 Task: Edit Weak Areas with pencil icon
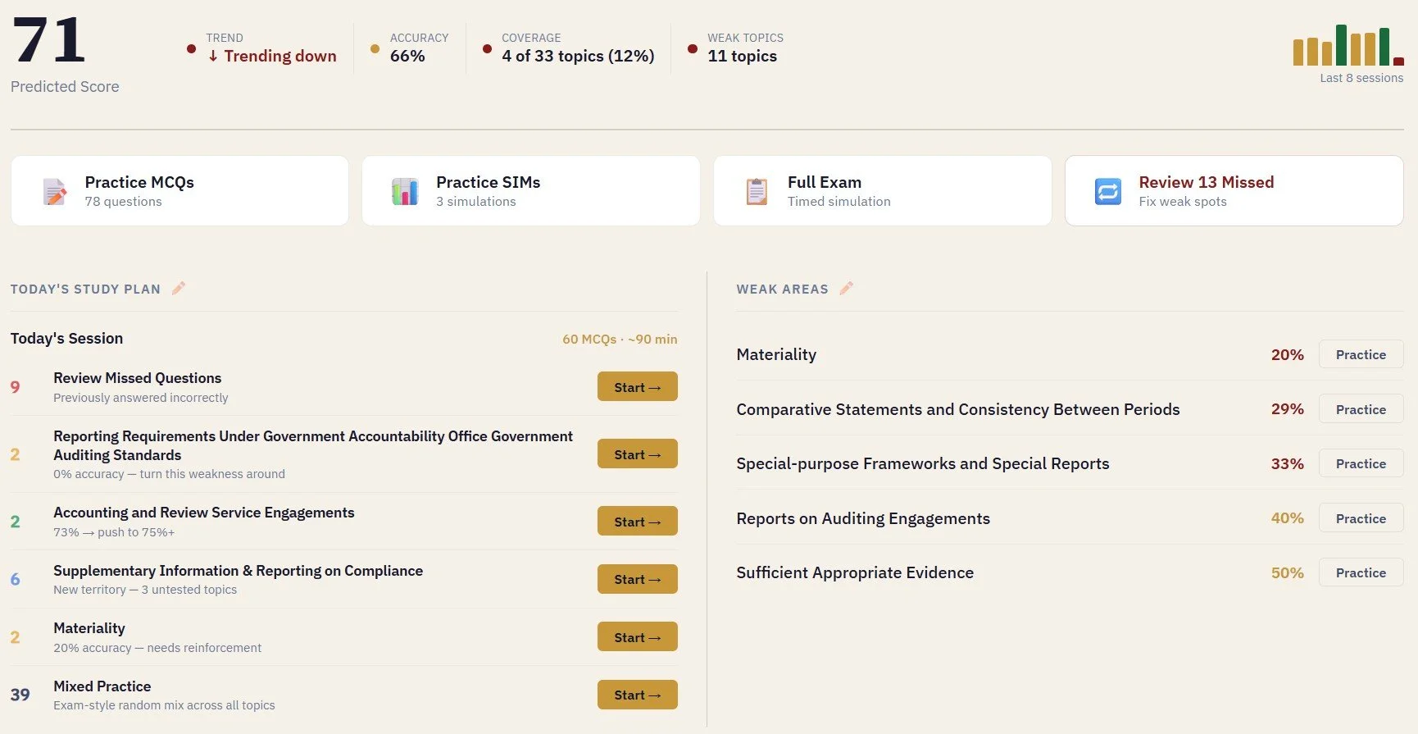[847, 288]
